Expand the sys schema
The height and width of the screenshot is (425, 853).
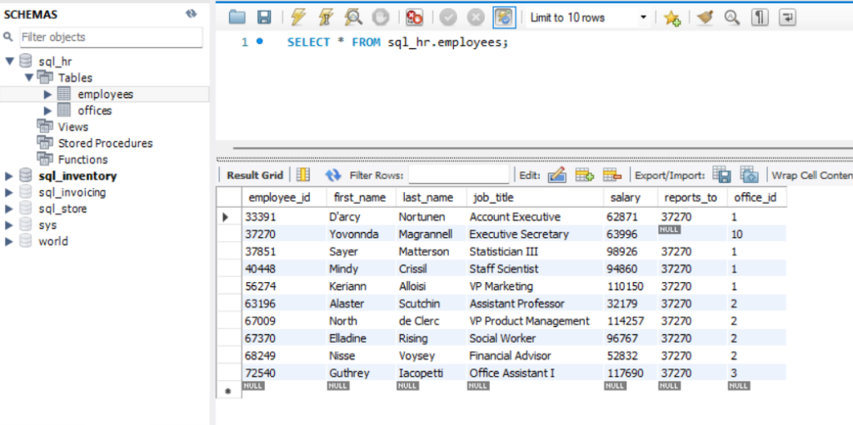click(x=8, y=225)
